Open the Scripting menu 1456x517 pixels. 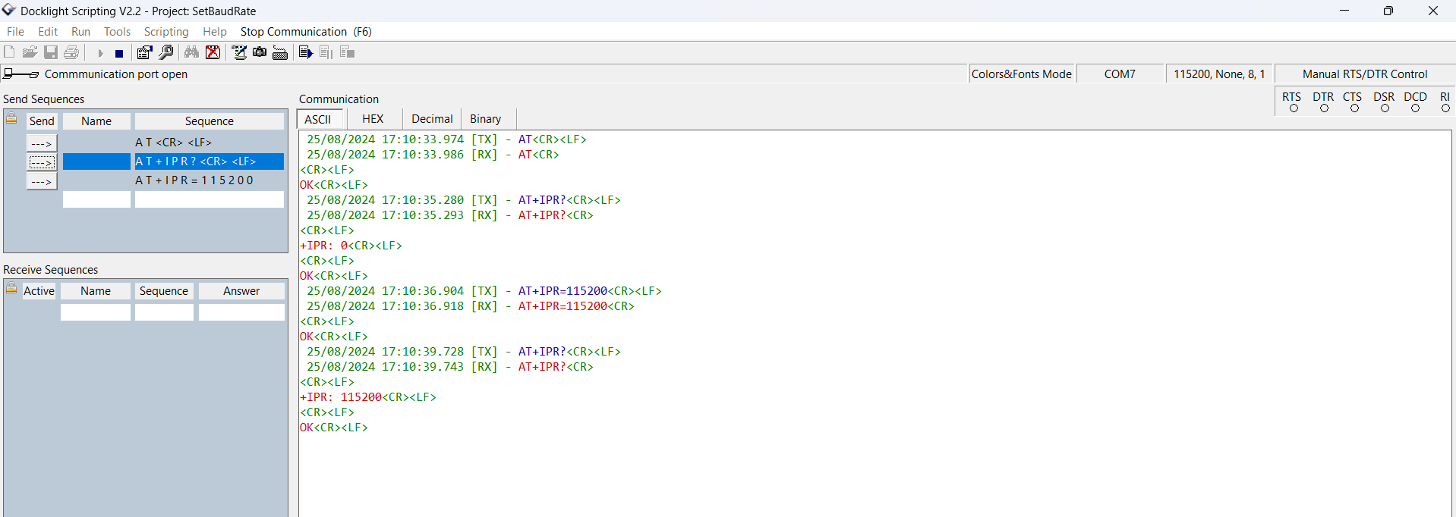[x=166, y=32]
